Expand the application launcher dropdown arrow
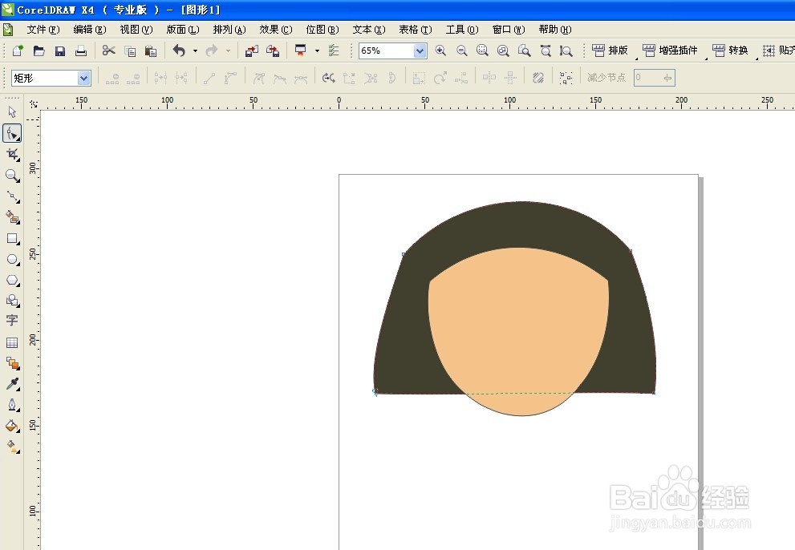 tap(318, 51)
